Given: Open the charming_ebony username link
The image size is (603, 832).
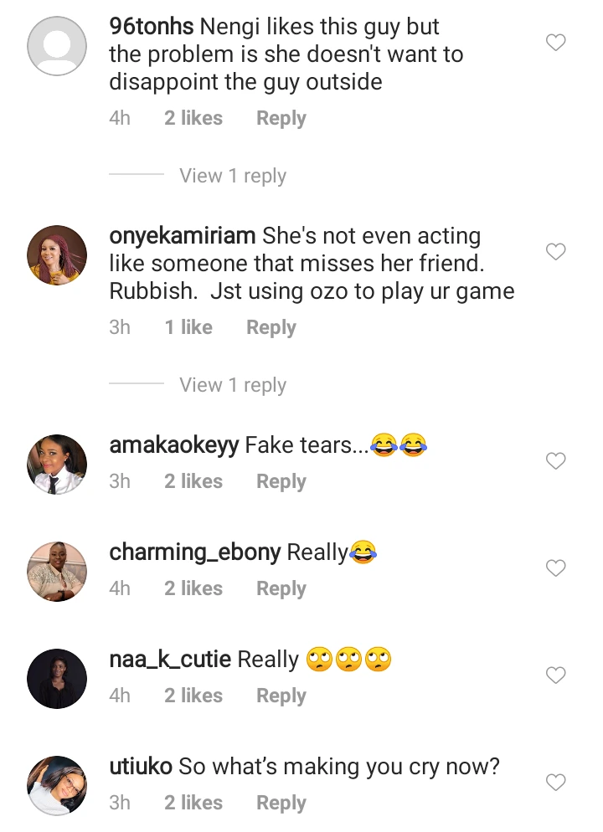Looking at the screenshot, I should [x=195, y=552].
